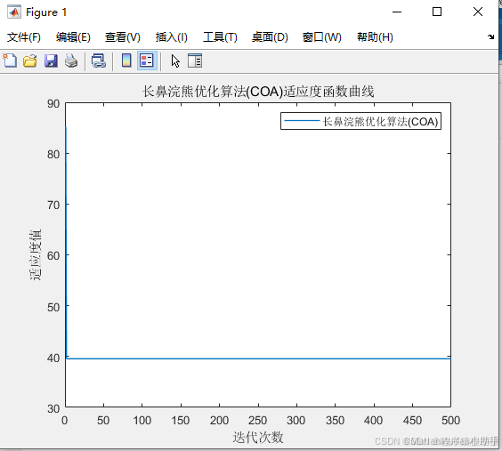Screen dimensions: 502x451
Task: Maximize the Figure 1 window
Action: (x=437, y=12)
